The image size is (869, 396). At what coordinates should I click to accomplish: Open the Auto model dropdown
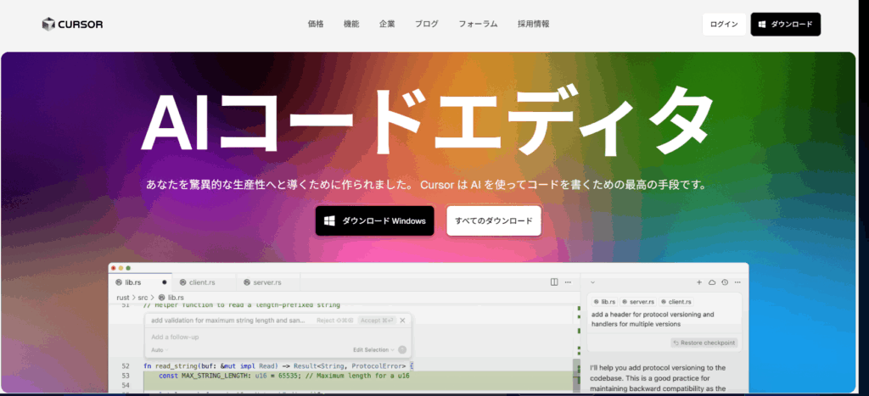click(x=159, y=349)
